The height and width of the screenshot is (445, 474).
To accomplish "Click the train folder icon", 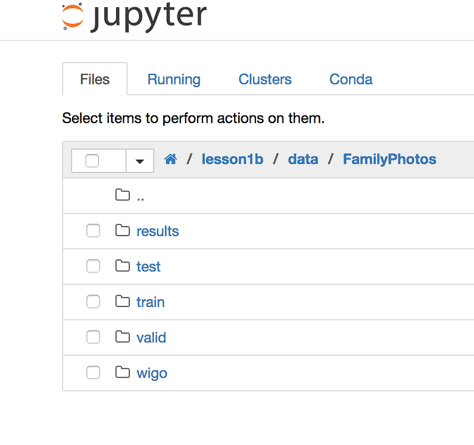I will click(x=123, y=302).
